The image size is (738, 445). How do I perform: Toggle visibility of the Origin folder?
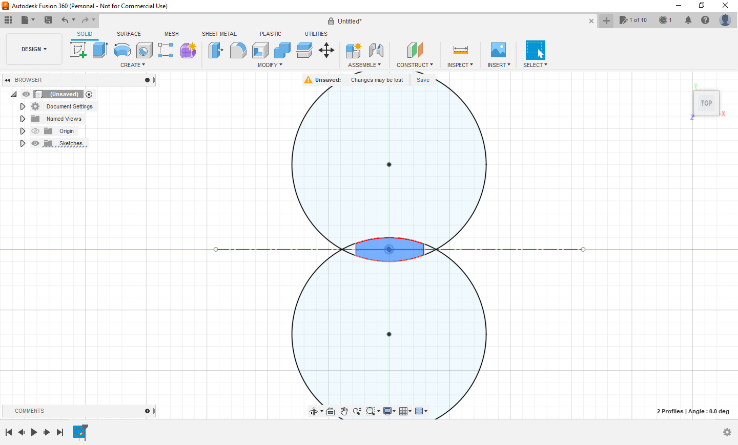[35, 131]
